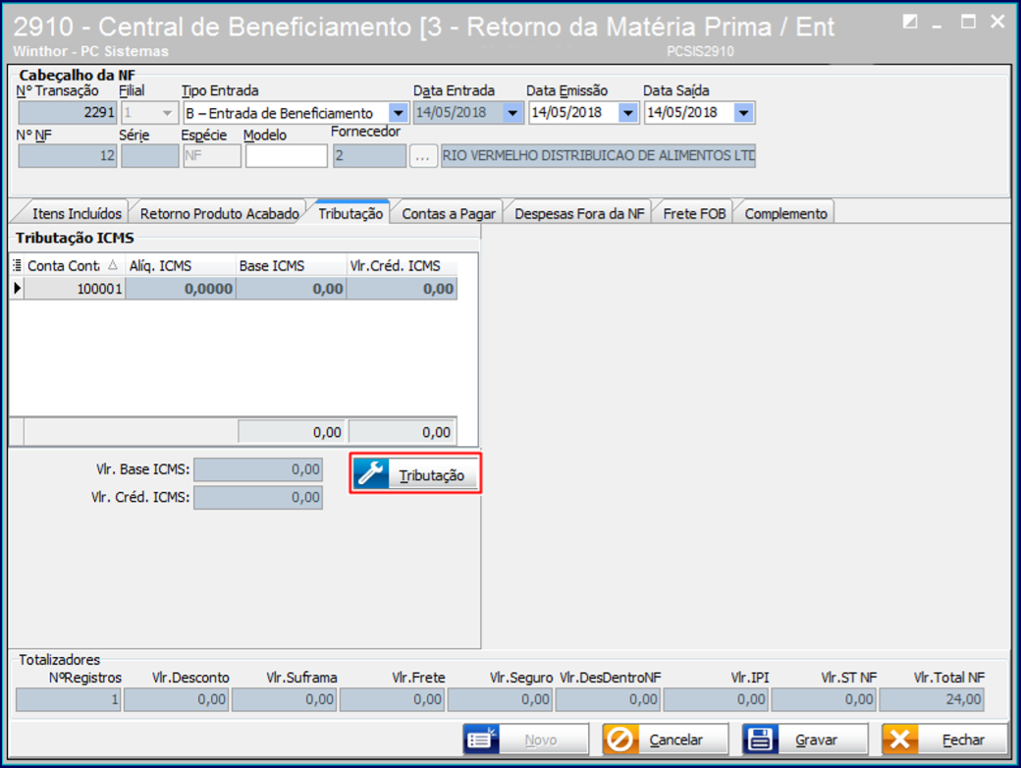Click wrench icon on Tributação button
The image size is (1021, 768).
pyautogui.click(x=371, y=473)
